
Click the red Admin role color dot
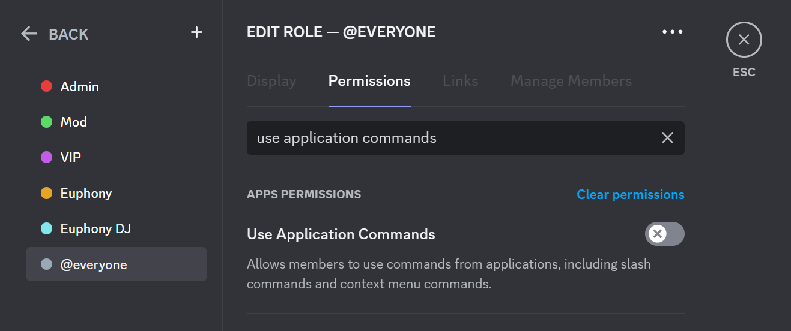(x=46, y=86)
